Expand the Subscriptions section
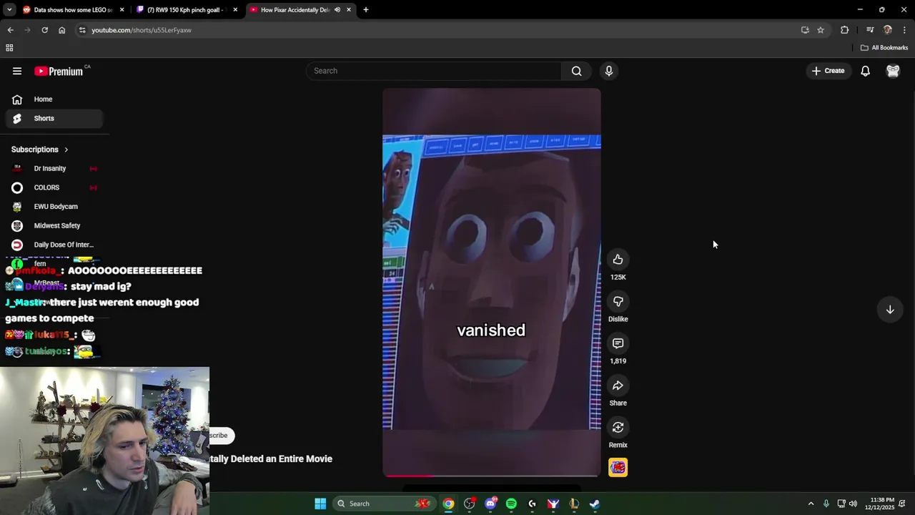Image resolution: width=915 pixels, height=515 pixels. click(40, 149)
